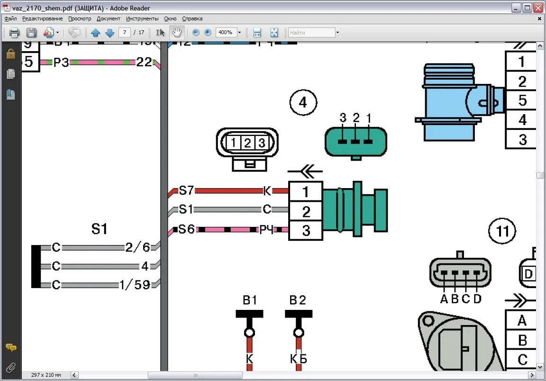Viewport: 546px width, 381px height.
Task: Choose the Select text cursor tool
Action: pos(160,33)
